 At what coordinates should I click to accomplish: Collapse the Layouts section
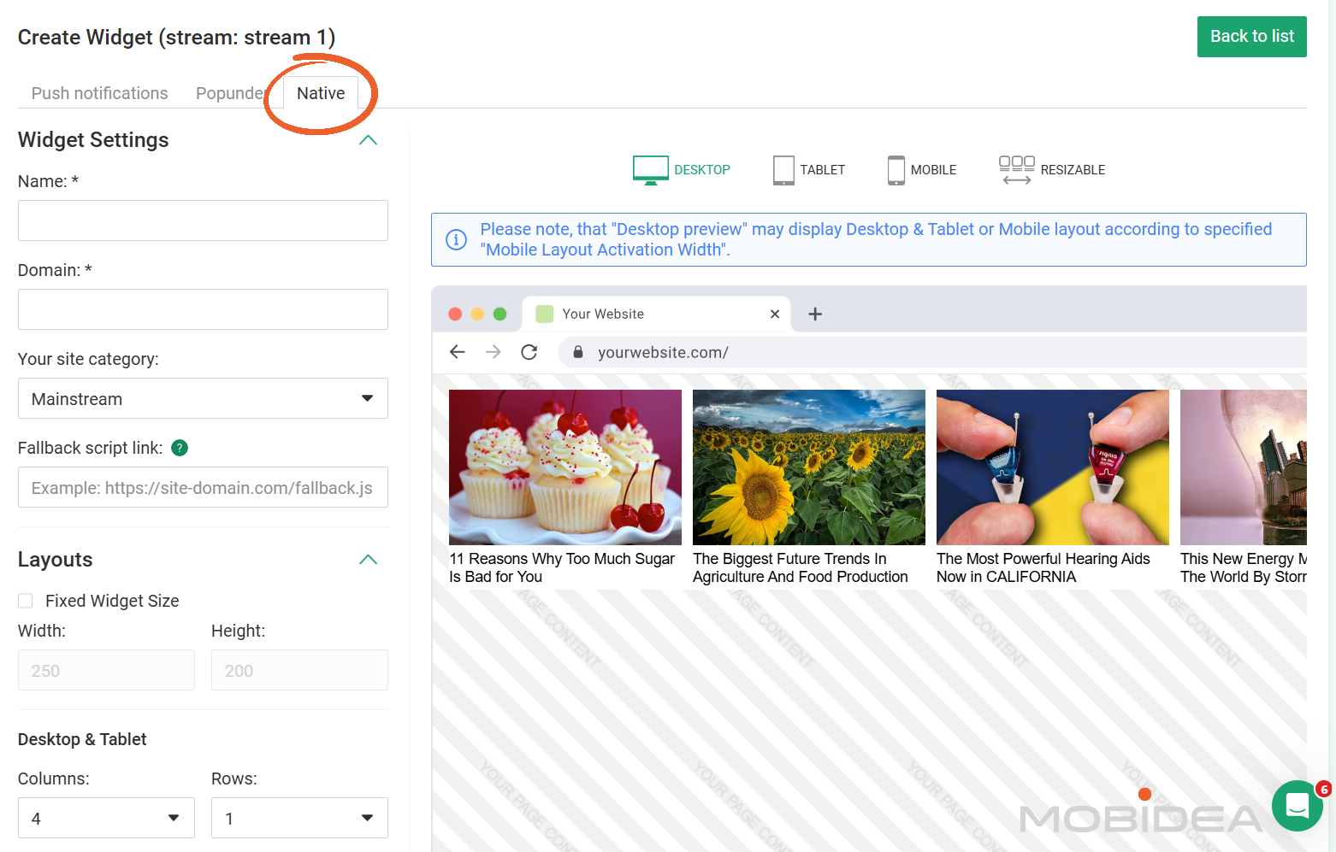(x=369, y=560)
